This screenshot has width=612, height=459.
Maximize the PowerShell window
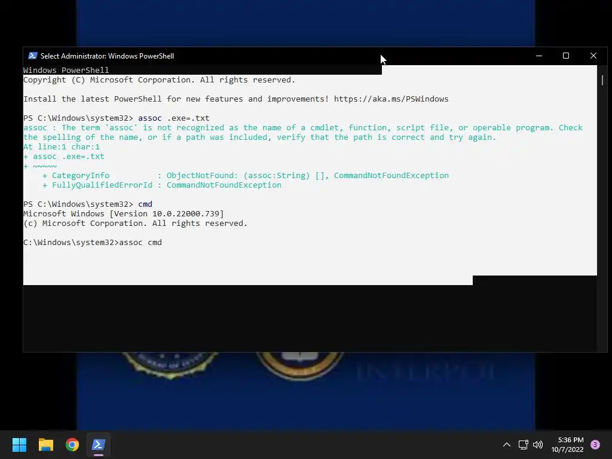click(x=566, y=56)
